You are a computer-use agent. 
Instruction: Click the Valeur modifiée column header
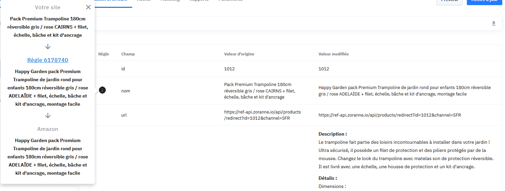point(334,54)
